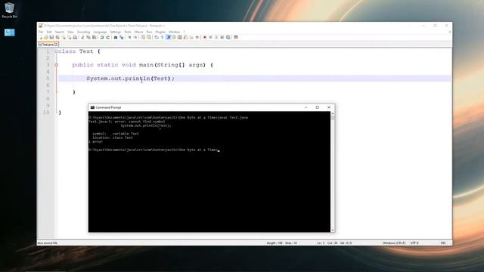Open the View menu
484x272 pixels.
[x=70, y=32]
